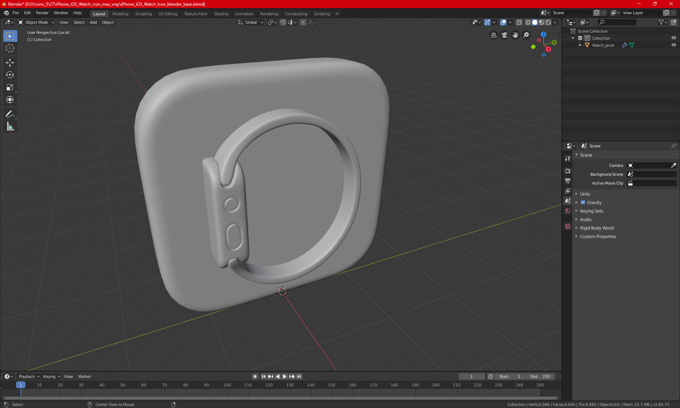Click the camera view icon
Image resolution: width=680 pixels, height=408 pixels.
[504, 35]
